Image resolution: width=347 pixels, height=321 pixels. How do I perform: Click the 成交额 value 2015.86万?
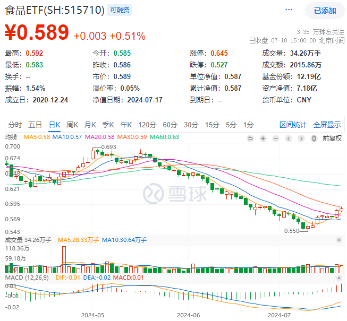(306, 65)
